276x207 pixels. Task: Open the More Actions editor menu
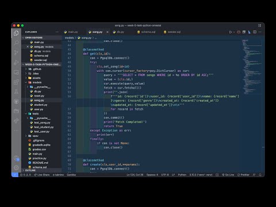click(260, 32)
